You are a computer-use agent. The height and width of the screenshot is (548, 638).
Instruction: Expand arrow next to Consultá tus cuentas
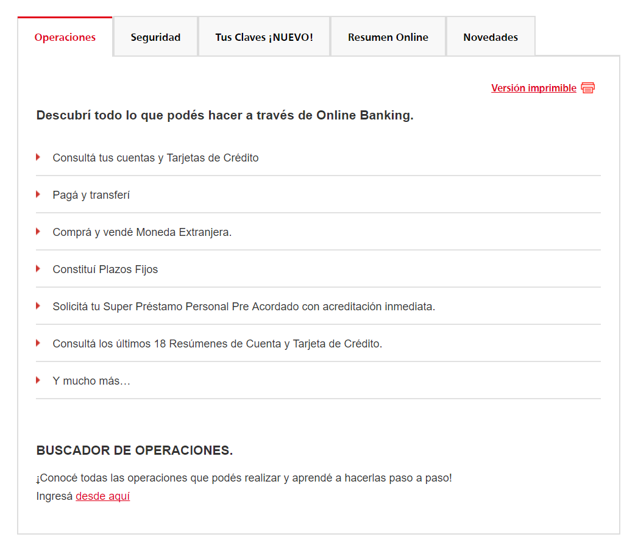[x=38, y=157]
